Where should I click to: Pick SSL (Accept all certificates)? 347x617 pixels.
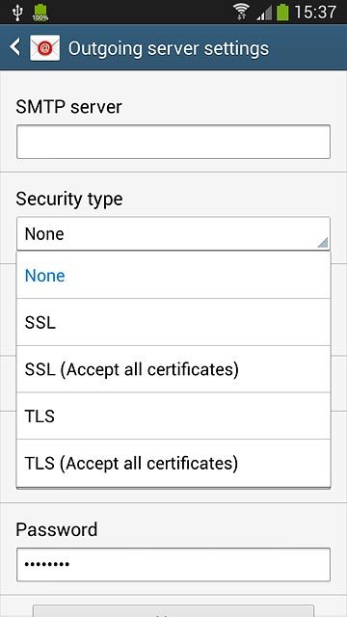tap(173, 369)
